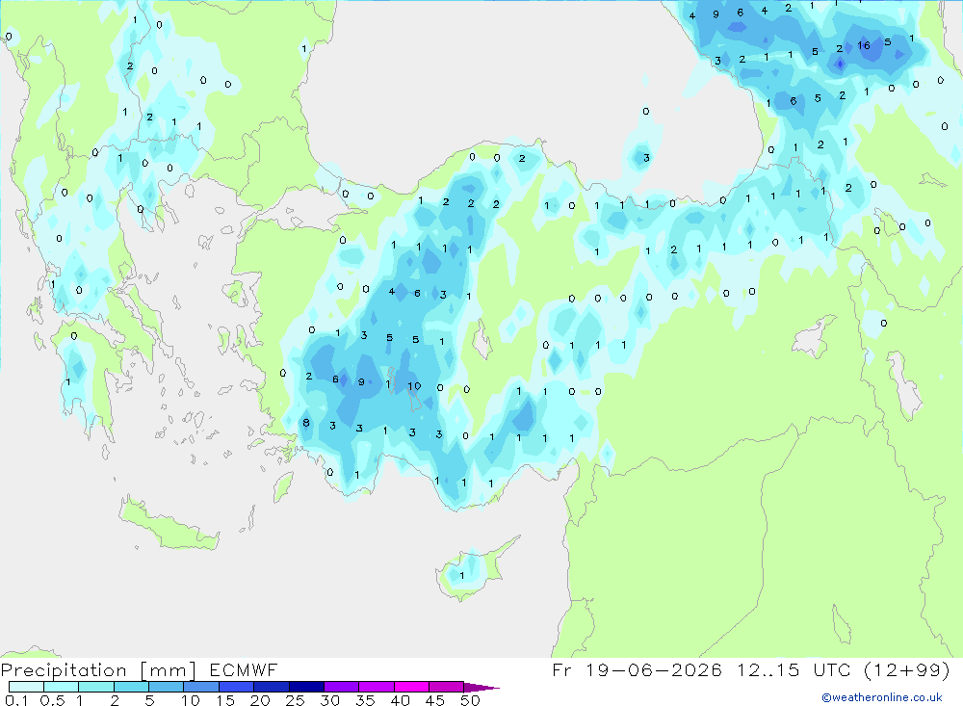Select legend swatch between 10 and 15
963x706 pixels.
pyautogui.click(x=201, y=687)
